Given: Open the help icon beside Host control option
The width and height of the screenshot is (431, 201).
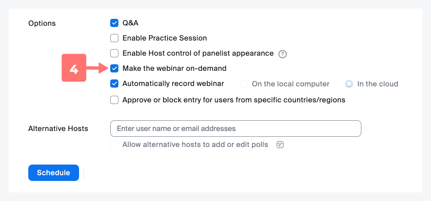Looking at the screenshot, I should pyautogui.click(x=282, y=54).
